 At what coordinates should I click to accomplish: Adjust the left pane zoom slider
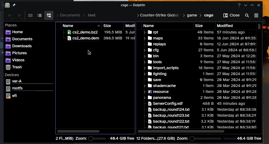coord(97,139)
